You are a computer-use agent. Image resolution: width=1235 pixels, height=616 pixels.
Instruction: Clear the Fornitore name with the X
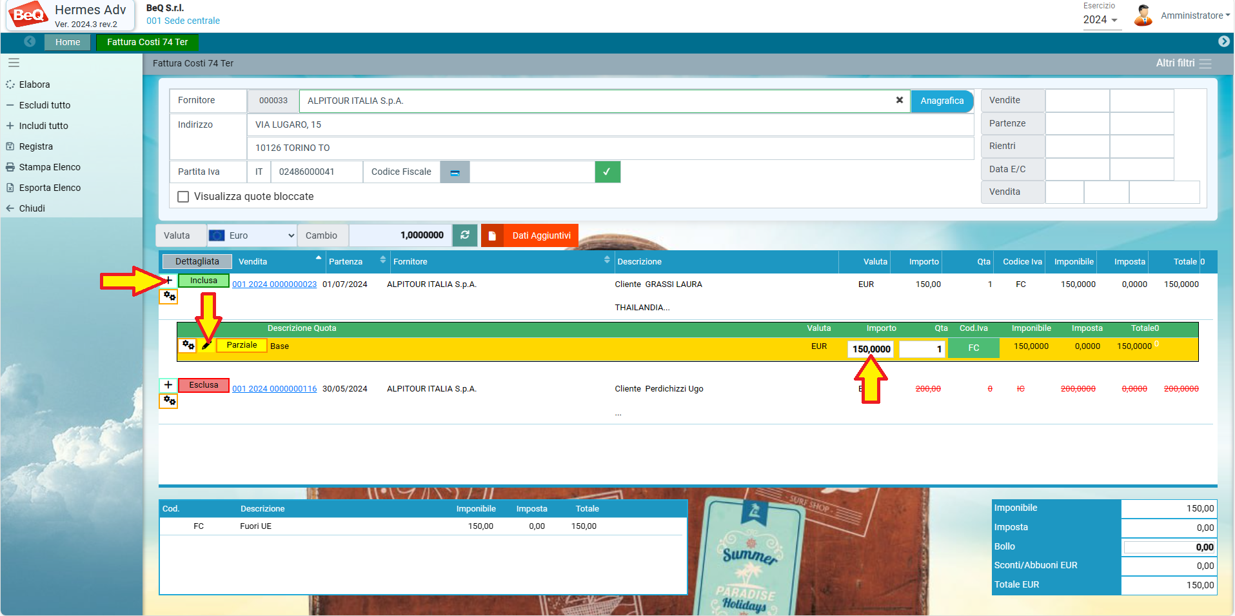[x=899, y=100]
